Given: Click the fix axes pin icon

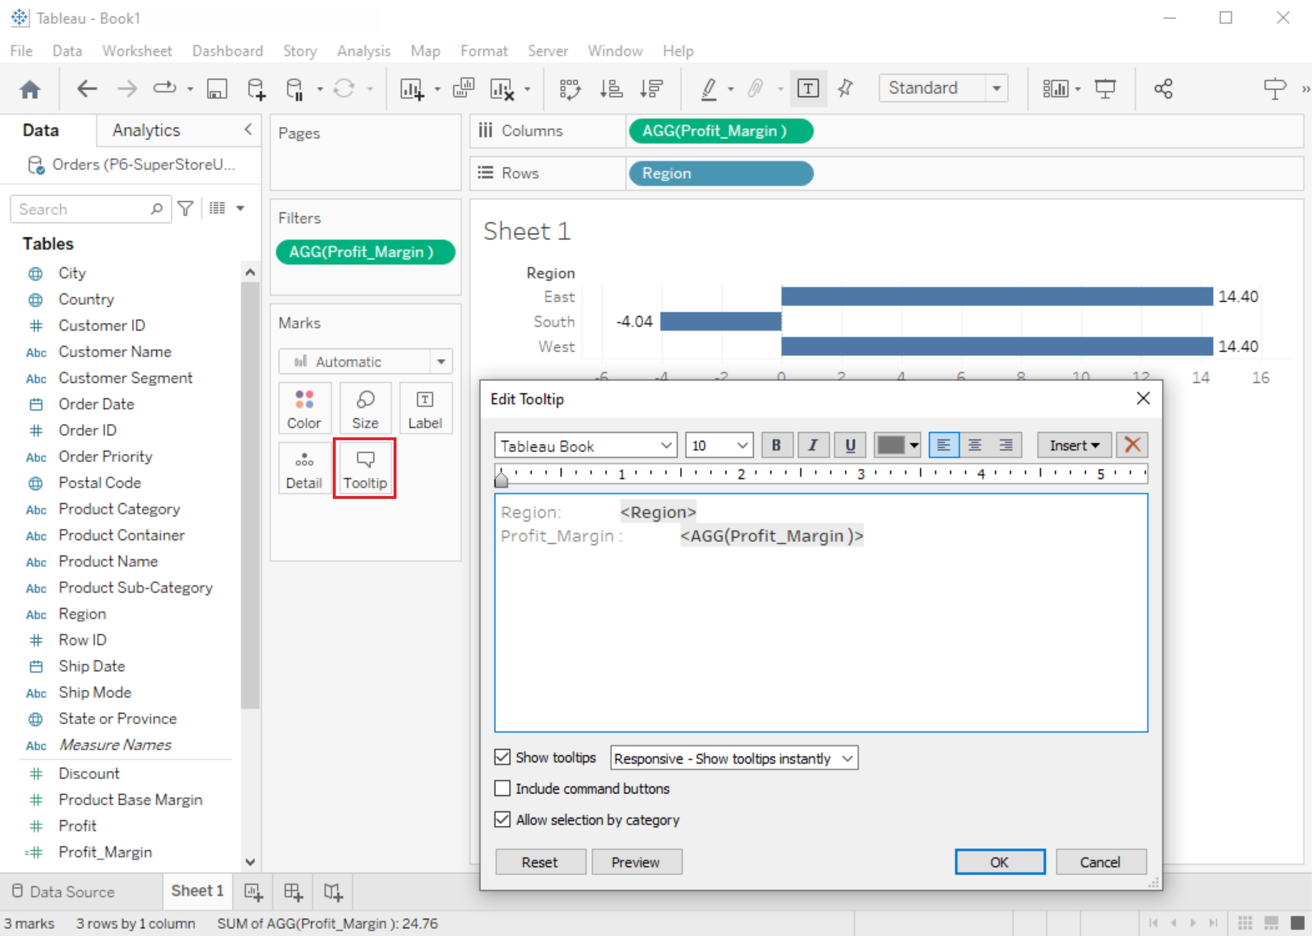Looking at the screenshot, I should (846, 89).
